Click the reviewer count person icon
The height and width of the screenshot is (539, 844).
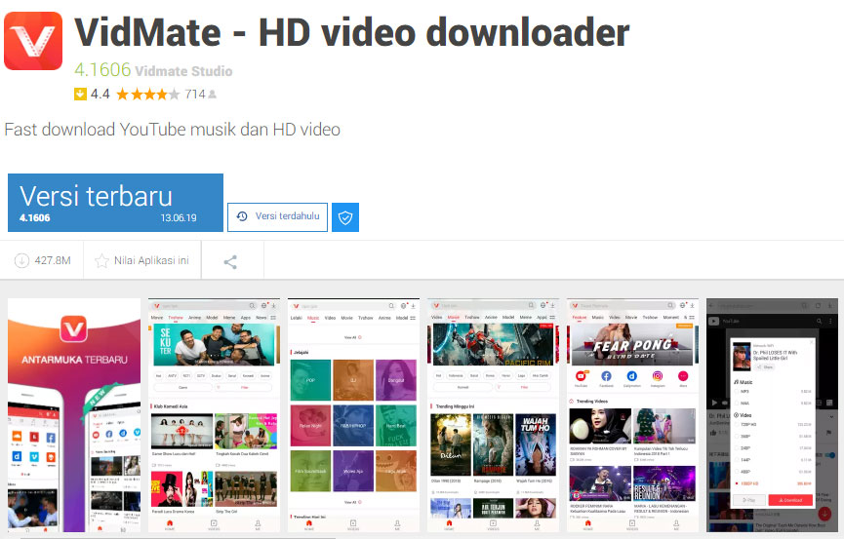213,95
